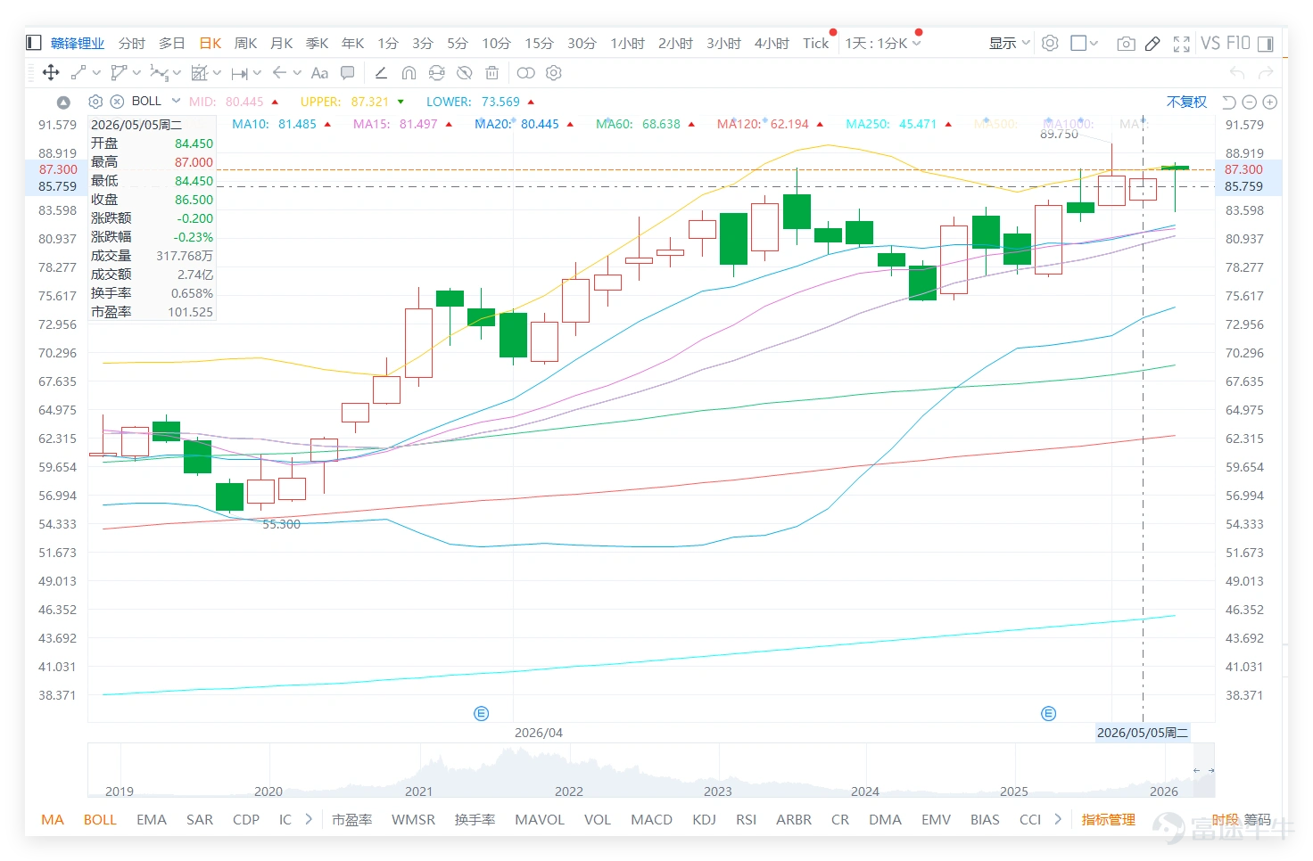The image size is (1313, 861).
Task: Select the Tick timeframe tab
Action: (815, 43)
